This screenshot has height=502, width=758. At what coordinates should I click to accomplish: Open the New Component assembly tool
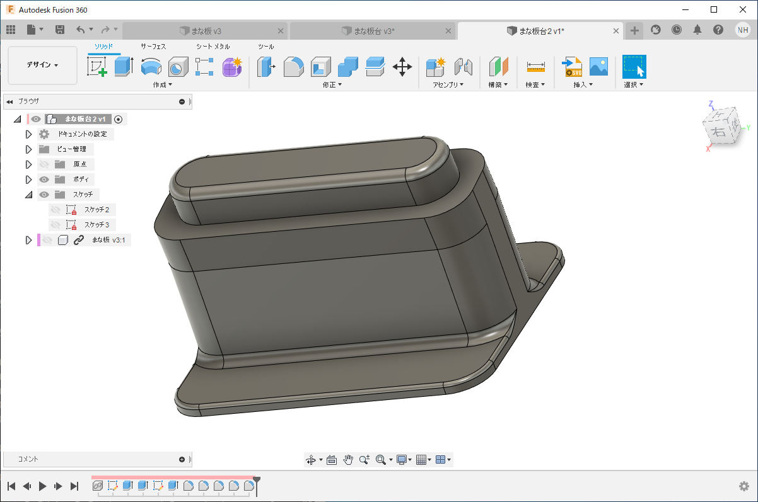(x=436, y=66)
